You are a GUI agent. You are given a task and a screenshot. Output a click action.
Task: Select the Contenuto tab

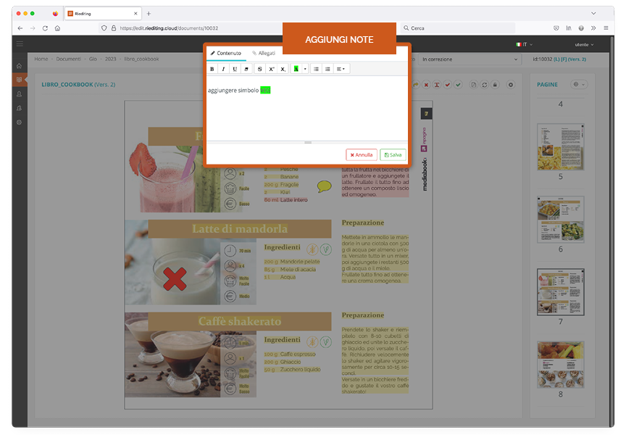pos(225,53)
